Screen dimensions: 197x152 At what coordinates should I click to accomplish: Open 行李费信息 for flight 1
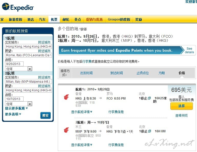(116, 112)
